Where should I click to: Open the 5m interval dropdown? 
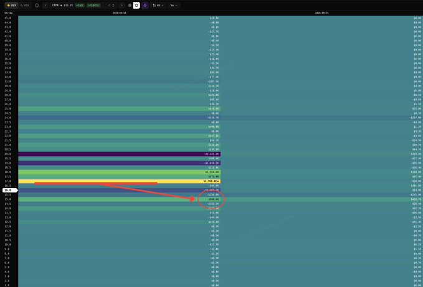tap(174, 6)
